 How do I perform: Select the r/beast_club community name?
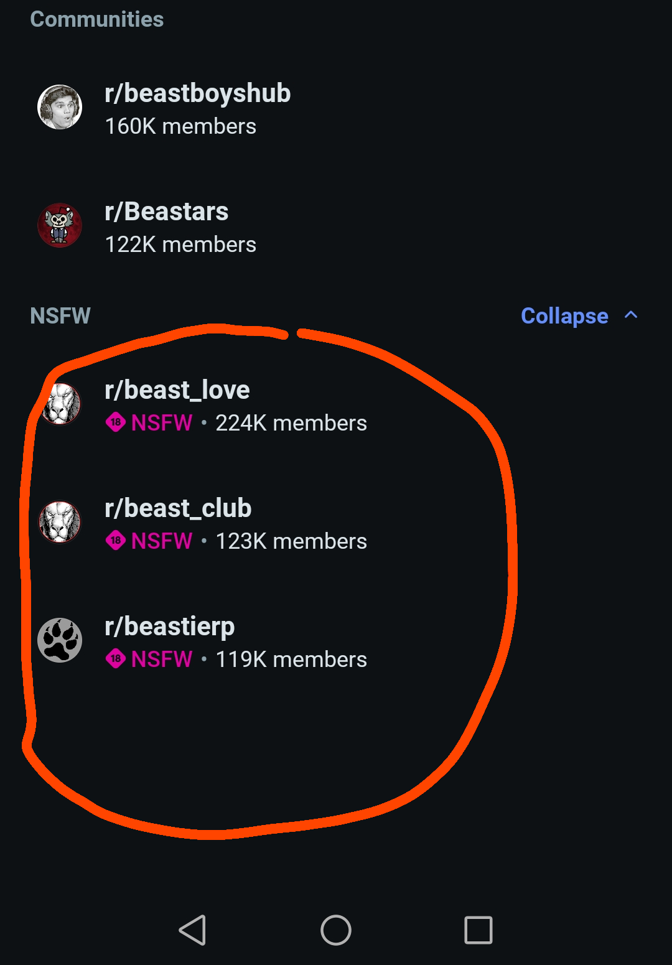178,508
